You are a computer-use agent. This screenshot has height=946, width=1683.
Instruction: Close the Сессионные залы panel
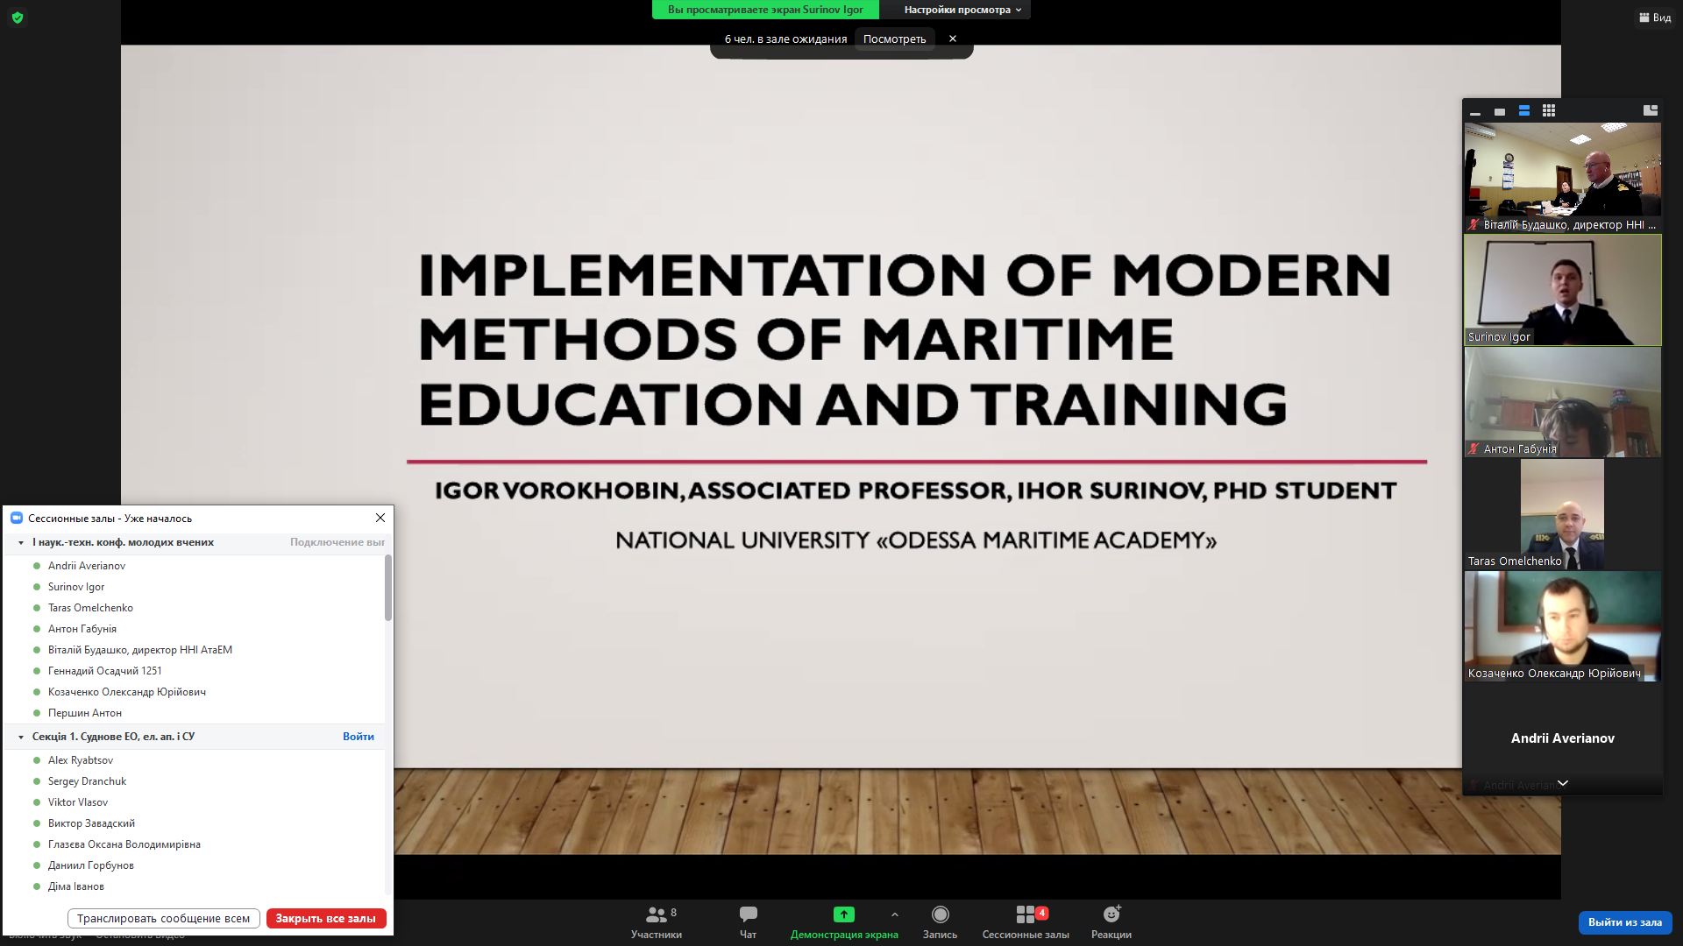coord(380,518)
